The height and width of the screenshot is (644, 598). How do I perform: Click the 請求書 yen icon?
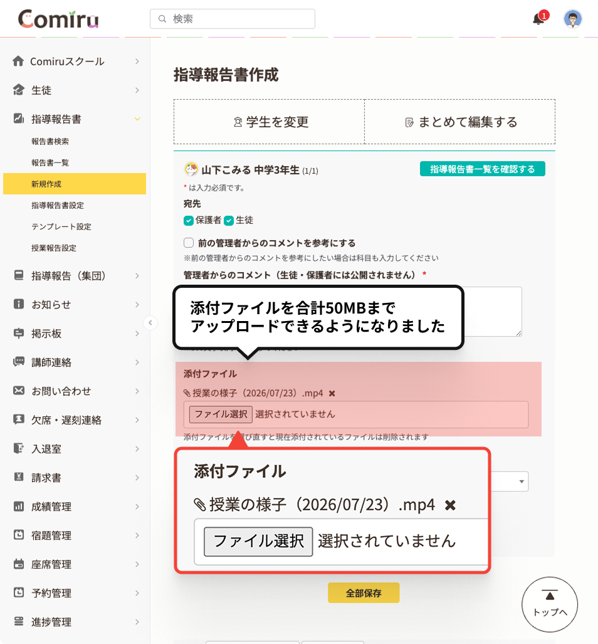(18, 477)
